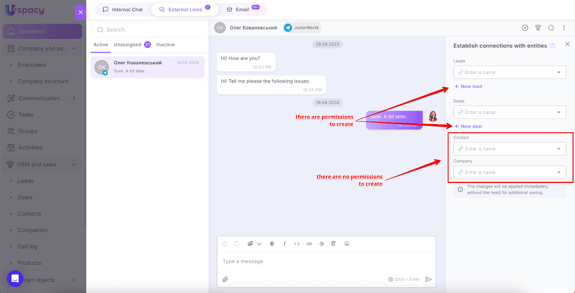Click the search icon in chat header
575x293 pixels.
point(551,28)
